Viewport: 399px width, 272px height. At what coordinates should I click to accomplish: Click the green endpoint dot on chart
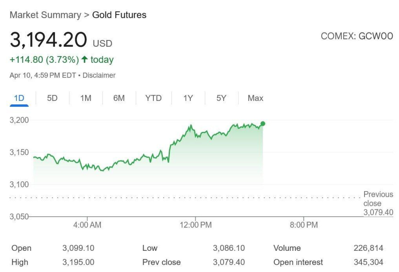pos(263,124)
